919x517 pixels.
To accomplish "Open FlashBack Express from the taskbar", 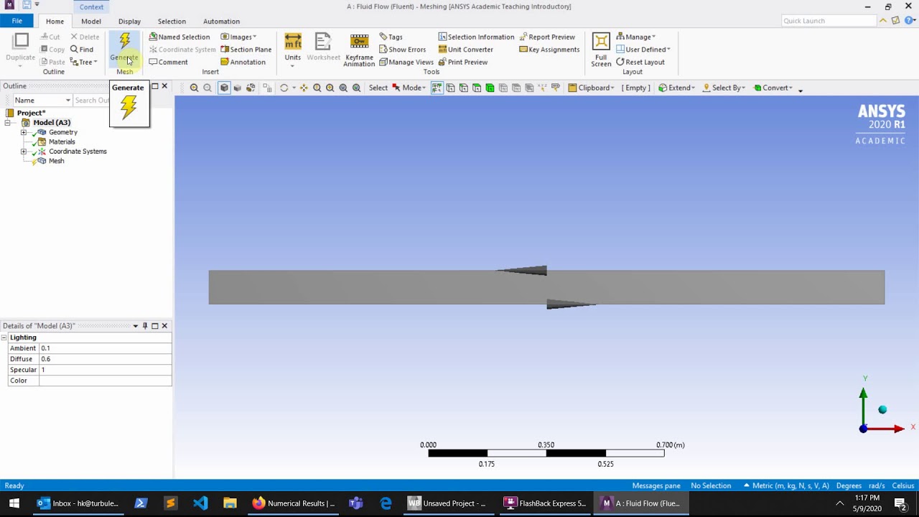I will (544, 503).
